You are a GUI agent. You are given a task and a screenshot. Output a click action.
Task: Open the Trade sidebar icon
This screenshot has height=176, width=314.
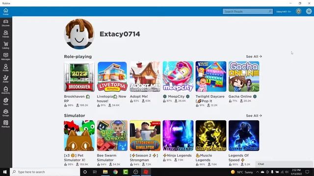point(5,101)
